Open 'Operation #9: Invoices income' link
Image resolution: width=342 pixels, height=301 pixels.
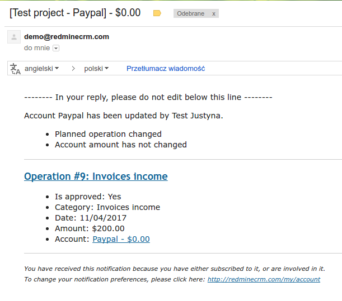[x=96, y=176]
